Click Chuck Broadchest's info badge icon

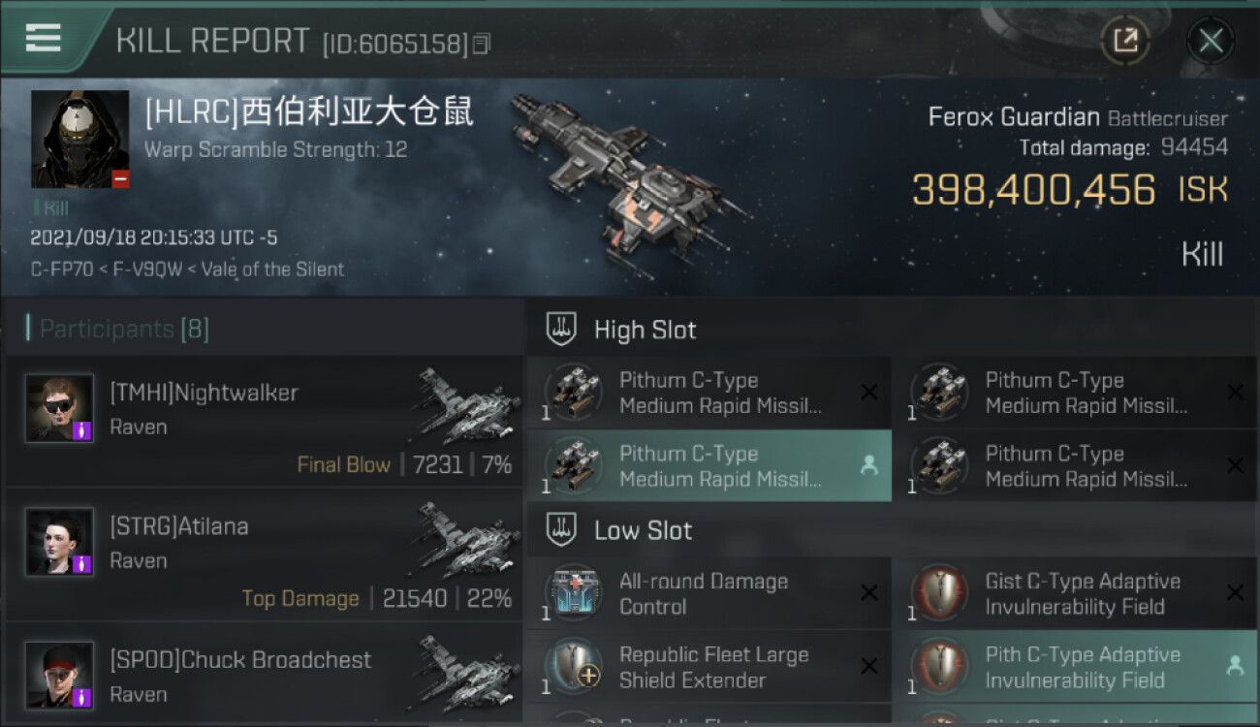point(82,697)
